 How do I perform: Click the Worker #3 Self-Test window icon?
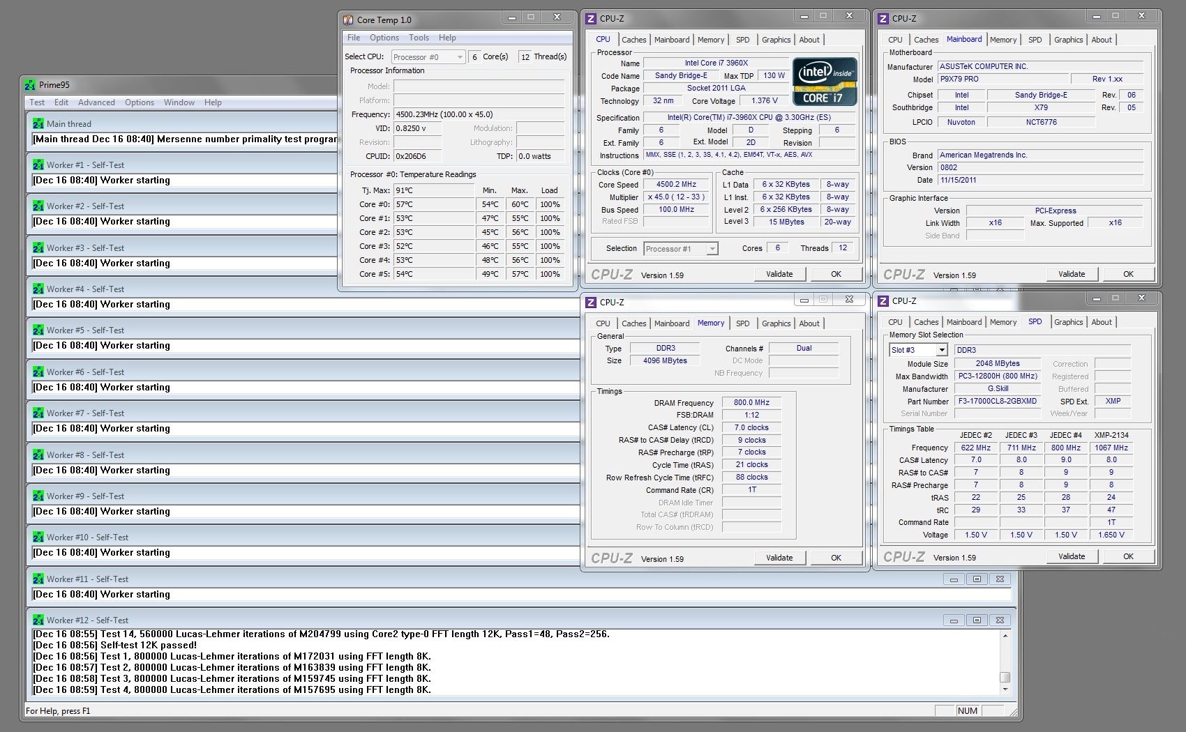coord(38,247)
